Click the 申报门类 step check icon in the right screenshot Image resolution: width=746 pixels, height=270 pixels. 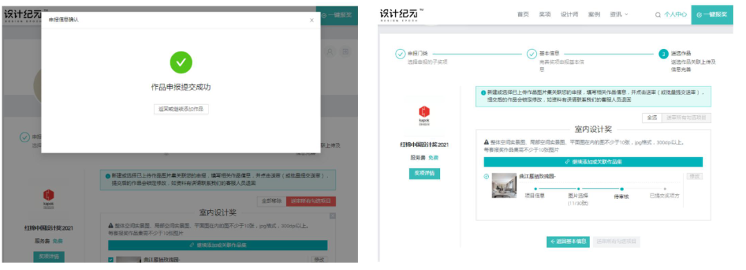(x=400, y=54)
